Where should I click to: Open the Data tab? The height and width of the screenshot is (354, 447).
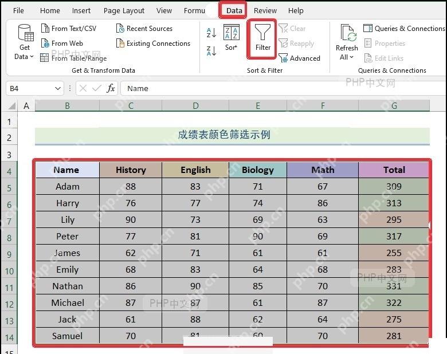(234, 10)
